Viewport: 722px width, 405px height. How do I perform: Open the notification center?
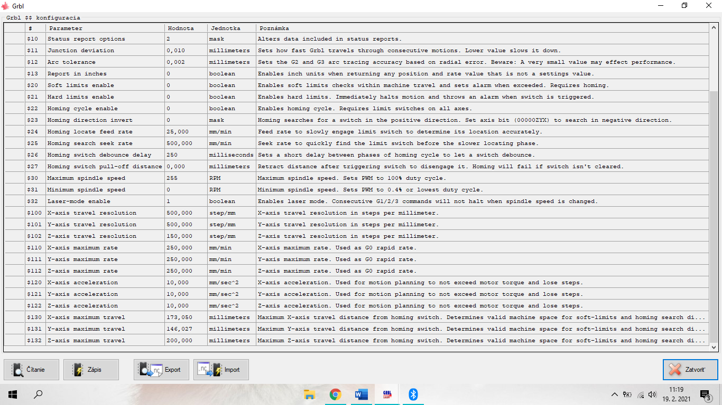pyautogui.click(x=705, y=394)
